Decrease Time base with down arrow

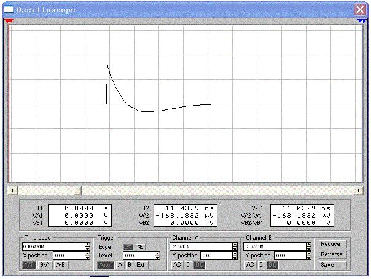coord(88,248)
